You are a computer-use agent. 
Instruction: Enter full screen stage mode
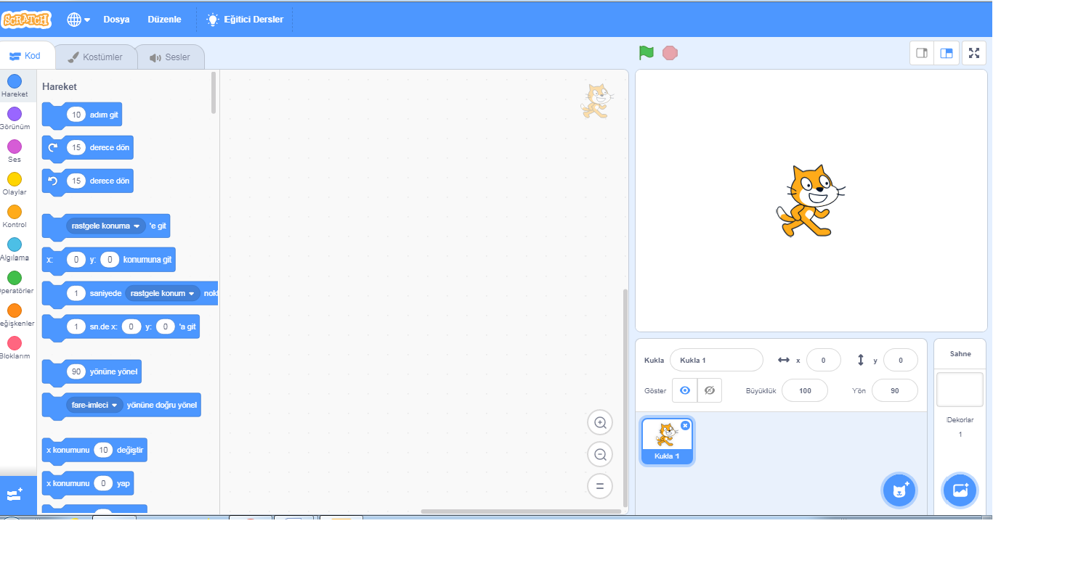[974, 53]
